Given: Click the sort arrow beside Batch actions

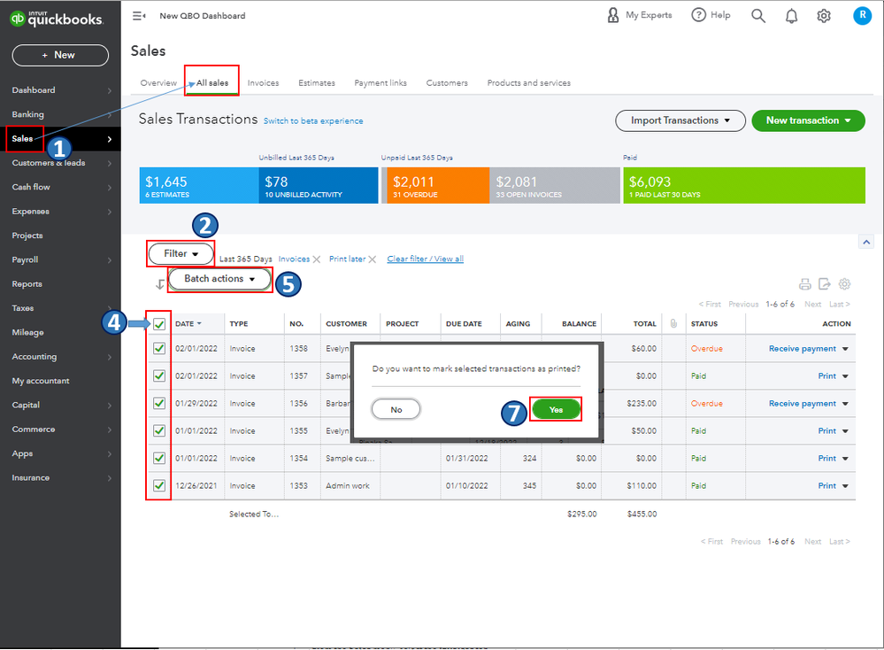Looking at the screenshot, I should point(159,283).
